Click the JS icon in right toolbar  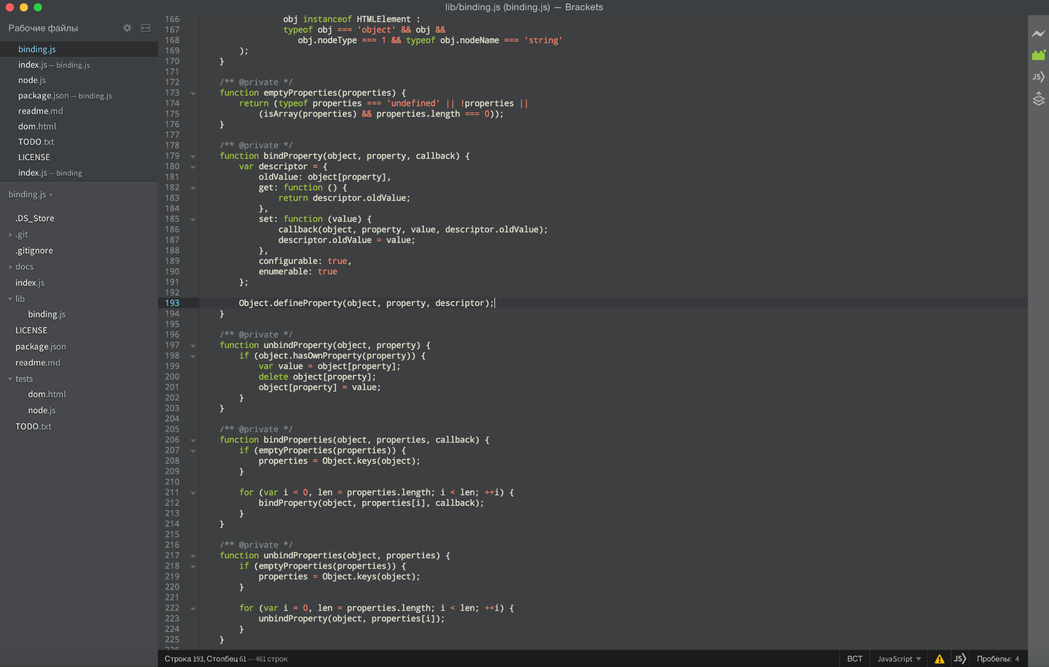tap(1038, 77)
